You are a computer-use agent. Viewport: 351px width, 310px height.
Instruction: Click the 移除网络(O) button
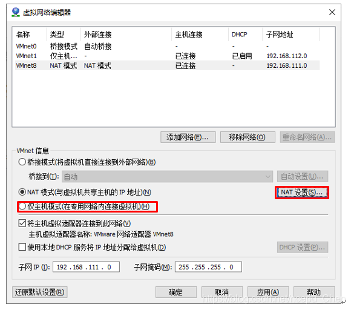(248, 137)
